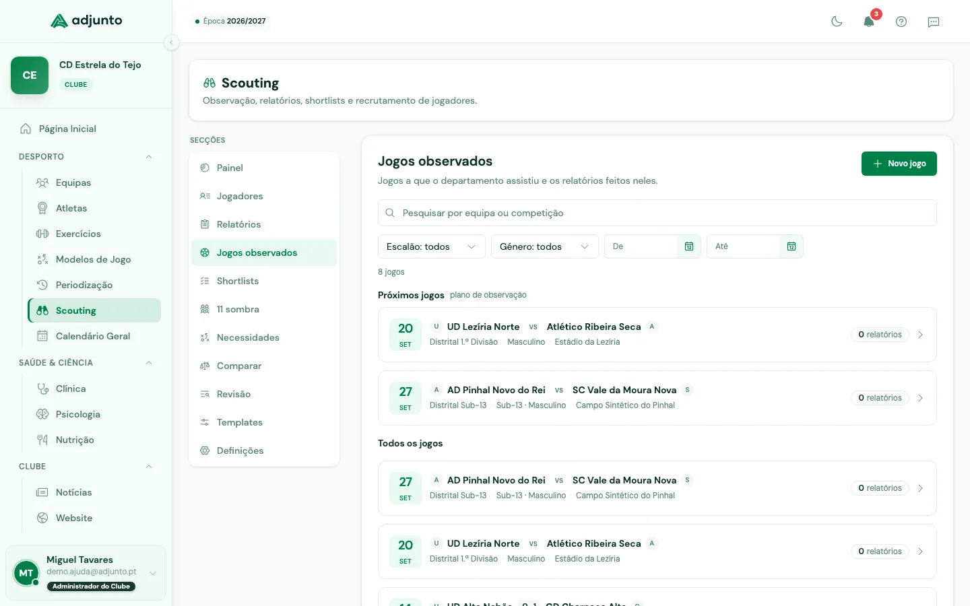This screenshot has width=970, height=606.
Task: Toggle dark mode moon icon
Action: coord(837,22)
